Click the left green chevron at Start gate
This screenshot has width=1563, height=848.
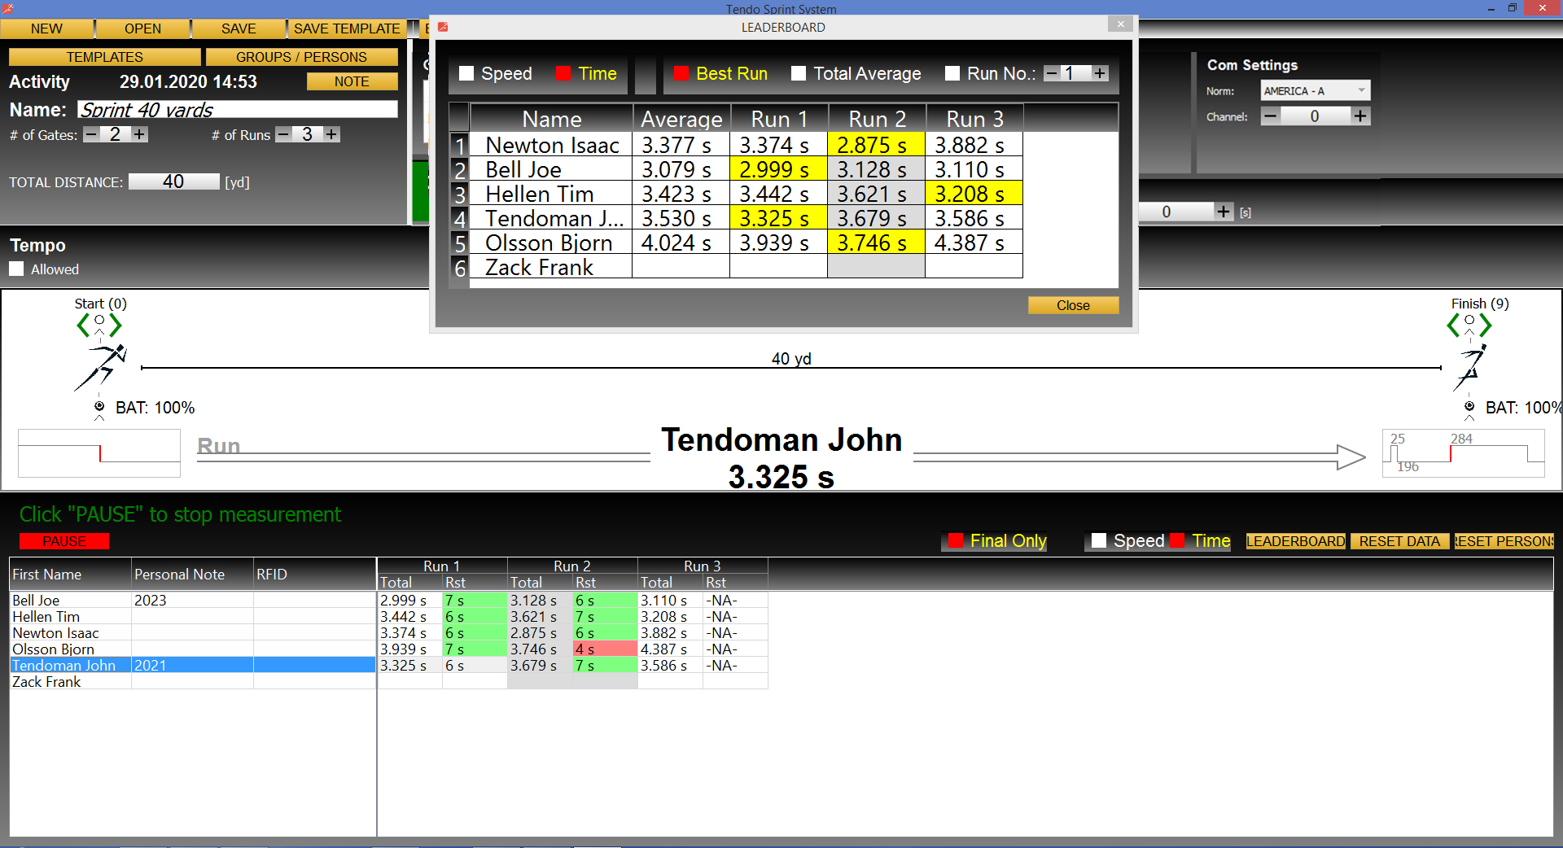pyautogui.click(x=83, y=326)
